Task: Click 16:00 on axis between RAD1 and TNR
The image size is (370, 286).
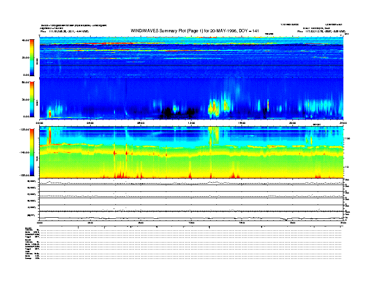Action: (x=242, y=123)
